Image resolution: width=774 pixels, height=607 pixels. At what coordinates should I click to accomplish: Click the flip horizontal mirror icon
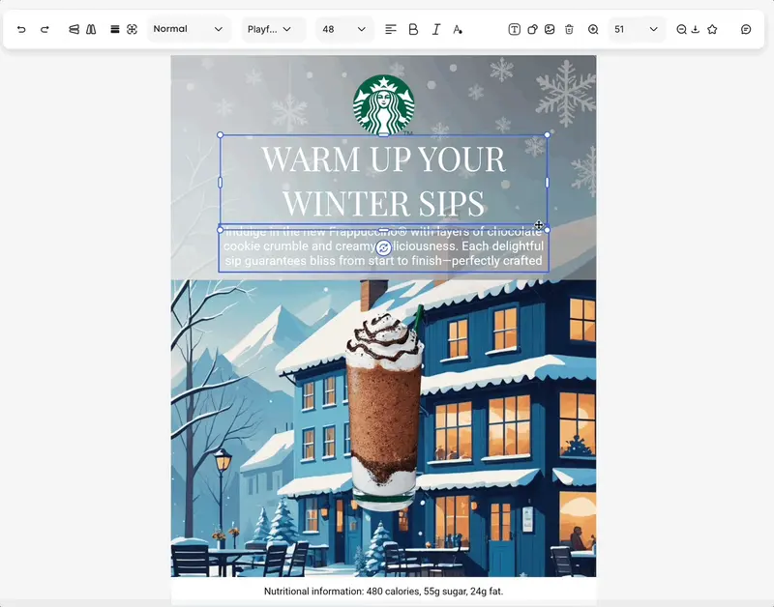(91, 30)
